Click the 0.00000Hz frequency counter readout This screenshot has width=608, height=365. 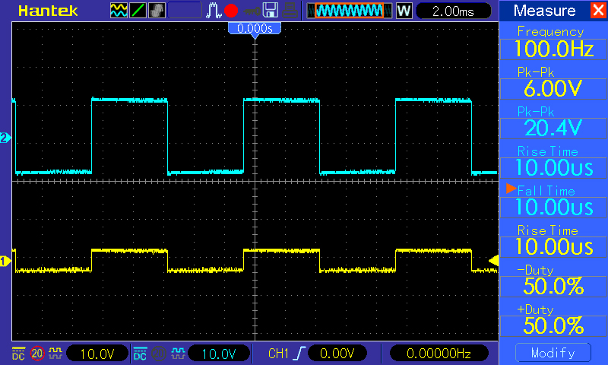[439, 354]
